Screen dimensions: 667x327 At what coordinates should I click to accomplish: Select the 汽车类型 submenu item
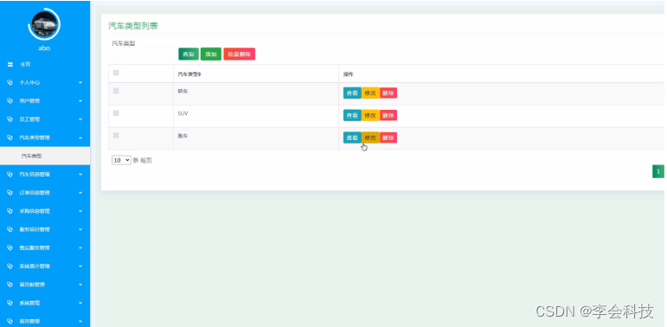coord(45,156)
